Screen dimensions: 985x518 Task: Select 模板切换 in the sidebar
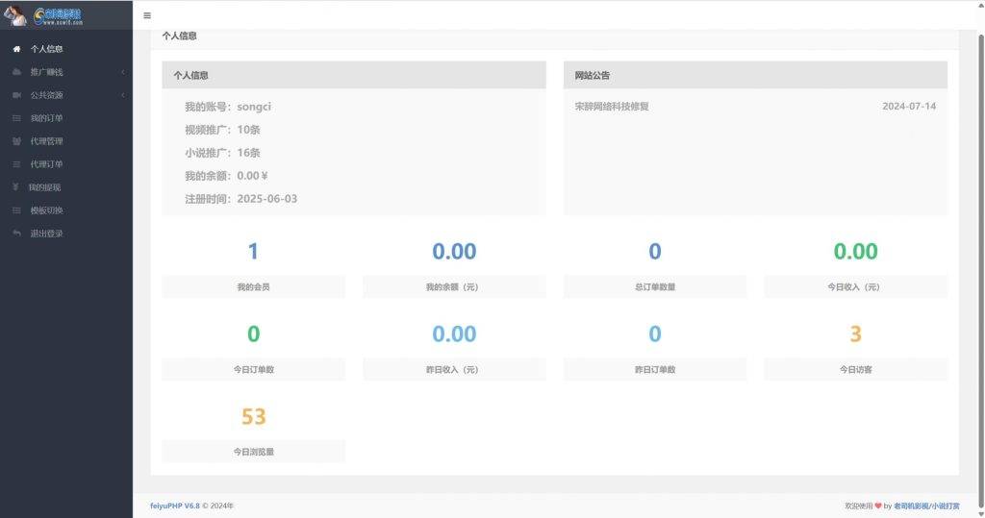tap(46, 210)
